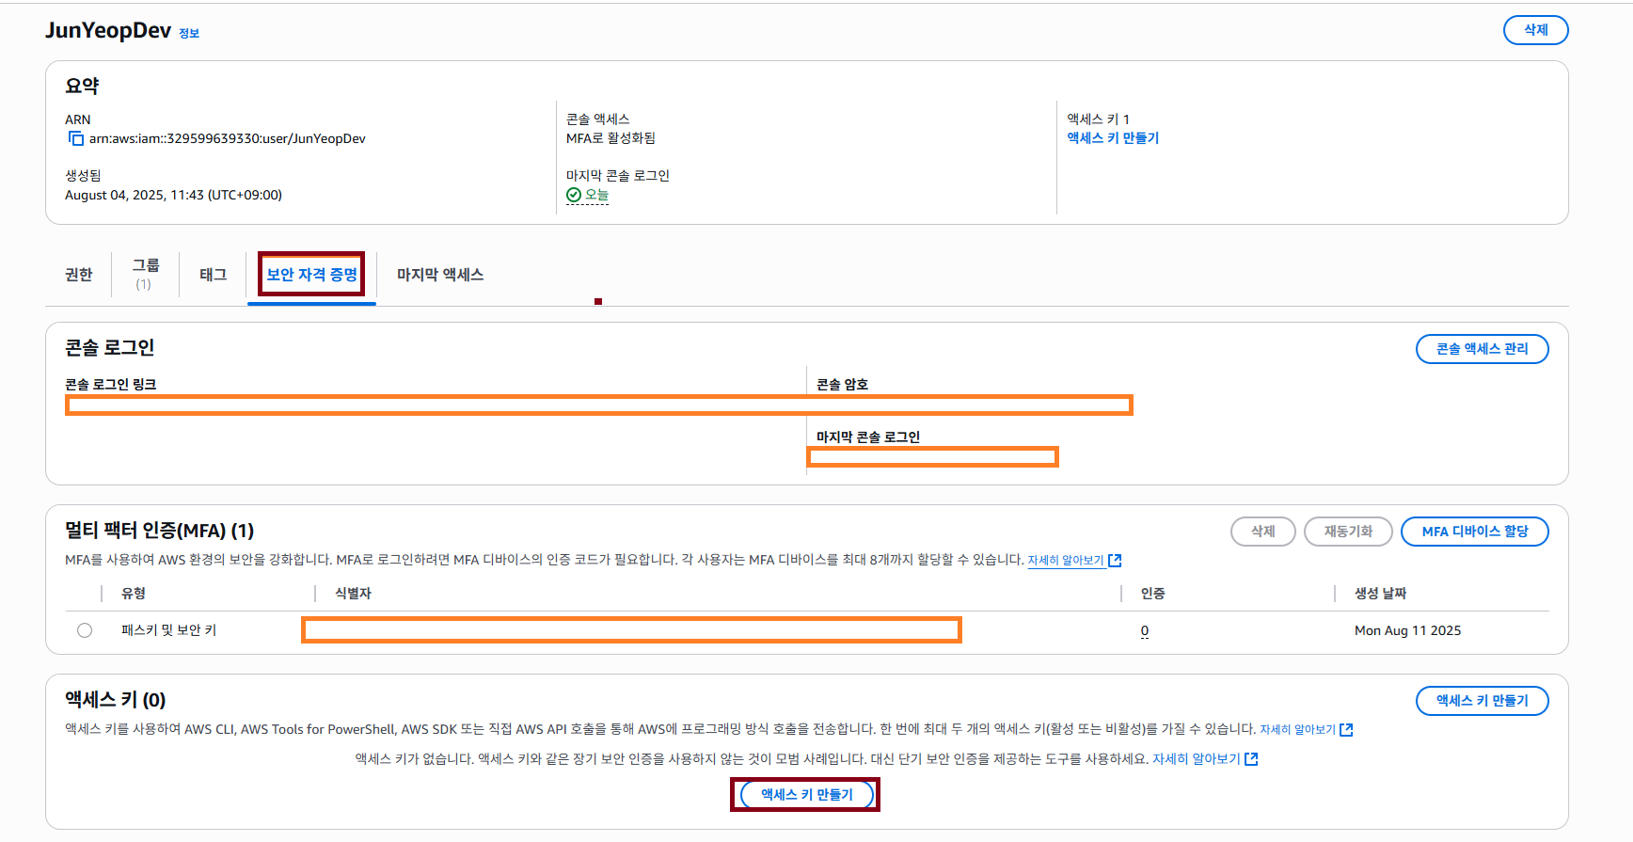The height and width of the screenshot is (842, 1633).
Task: Click the 삭제 button for user JunYeopDev
Action: [x=1535, y=30]
